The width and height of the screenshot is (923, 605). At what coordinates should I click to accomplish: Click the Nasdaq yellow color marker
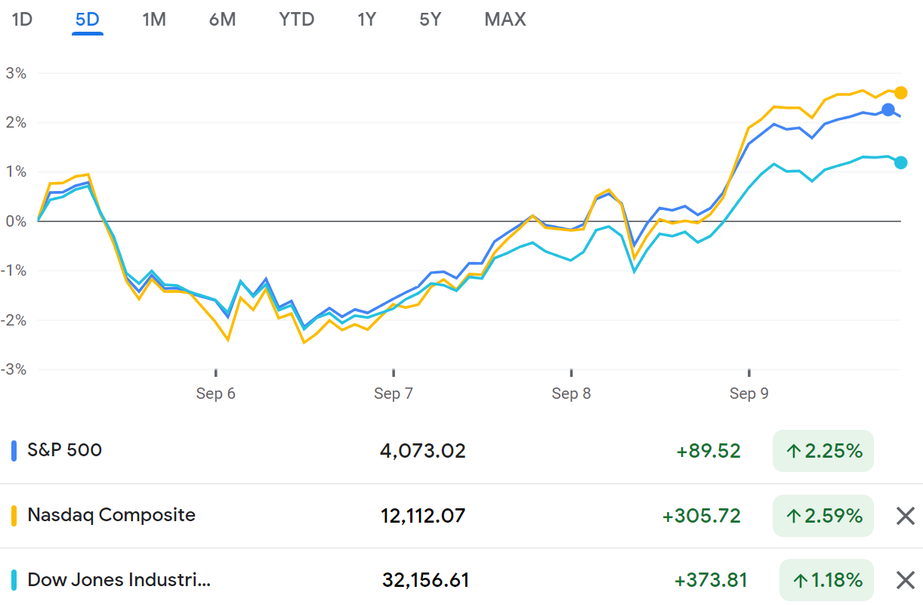[x=14, y=516]
